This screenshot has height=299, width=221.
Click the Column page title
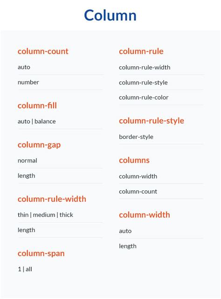tap(110, 15)
